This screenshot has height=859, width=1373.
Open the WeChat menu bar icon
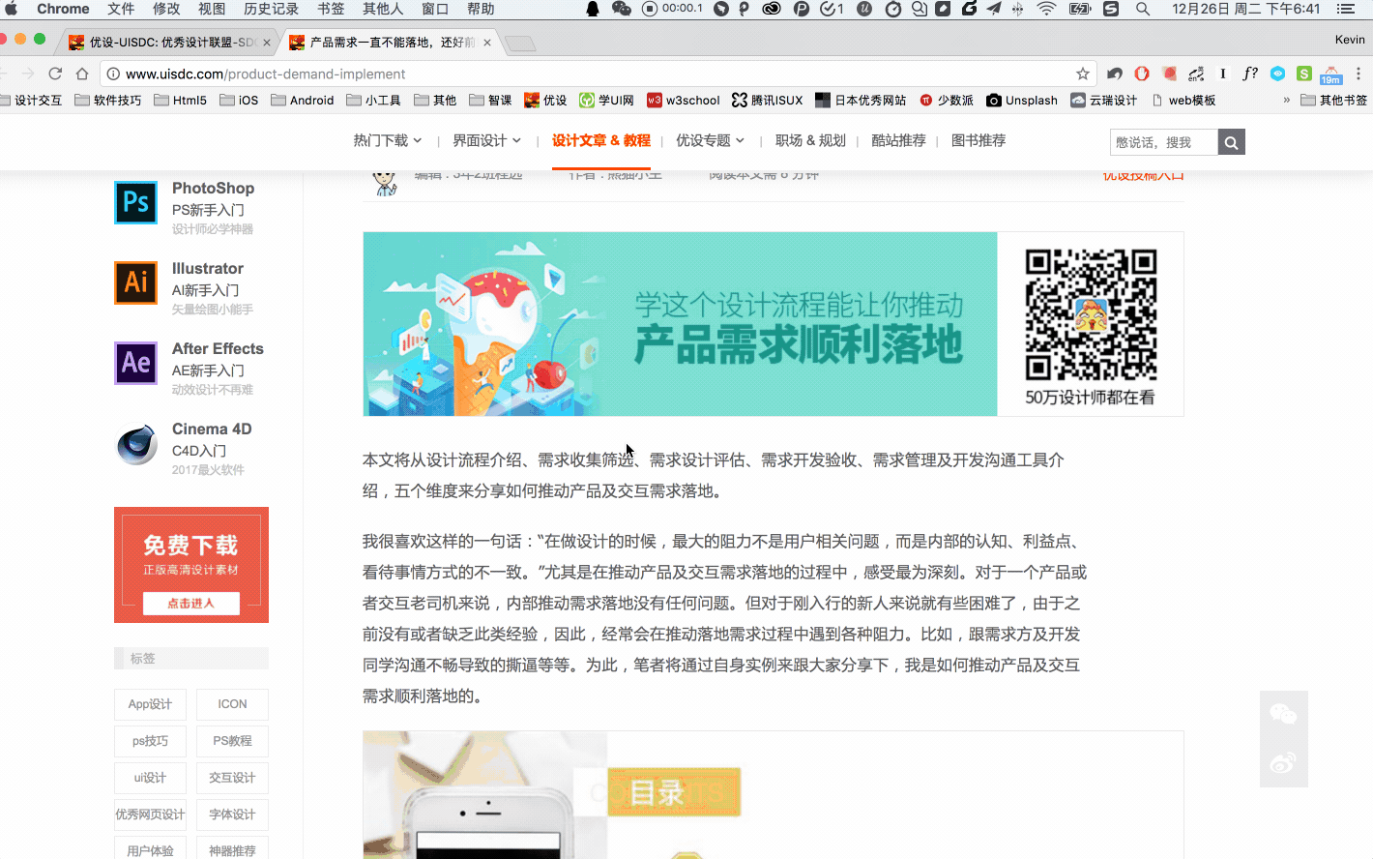point(622,9)
